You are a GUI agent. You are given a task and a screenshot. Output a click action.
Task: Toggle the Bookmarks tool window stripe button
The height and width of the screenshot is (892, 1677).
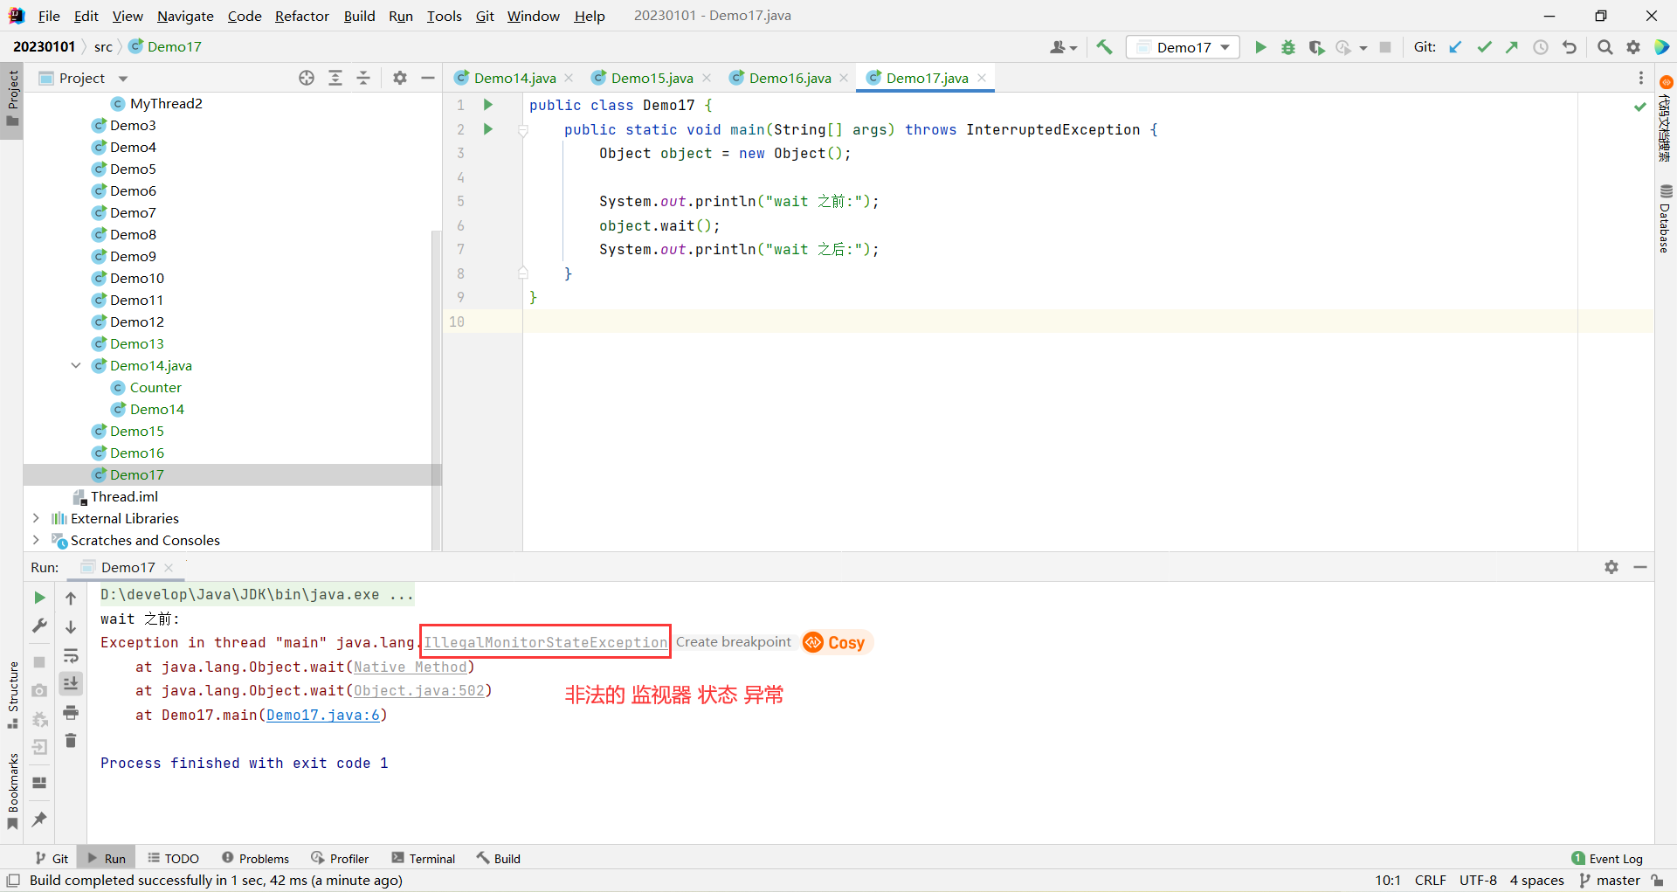(x=12, y=792)
